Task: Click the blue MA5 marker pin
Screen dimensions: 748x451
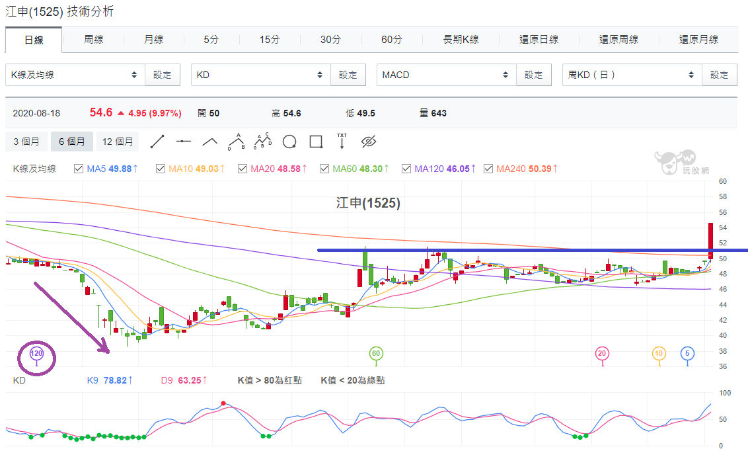Action: click(687, 354)
